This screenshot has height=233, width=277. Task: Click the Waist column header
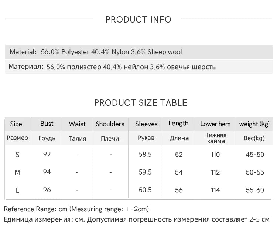(x=77, y=124)
